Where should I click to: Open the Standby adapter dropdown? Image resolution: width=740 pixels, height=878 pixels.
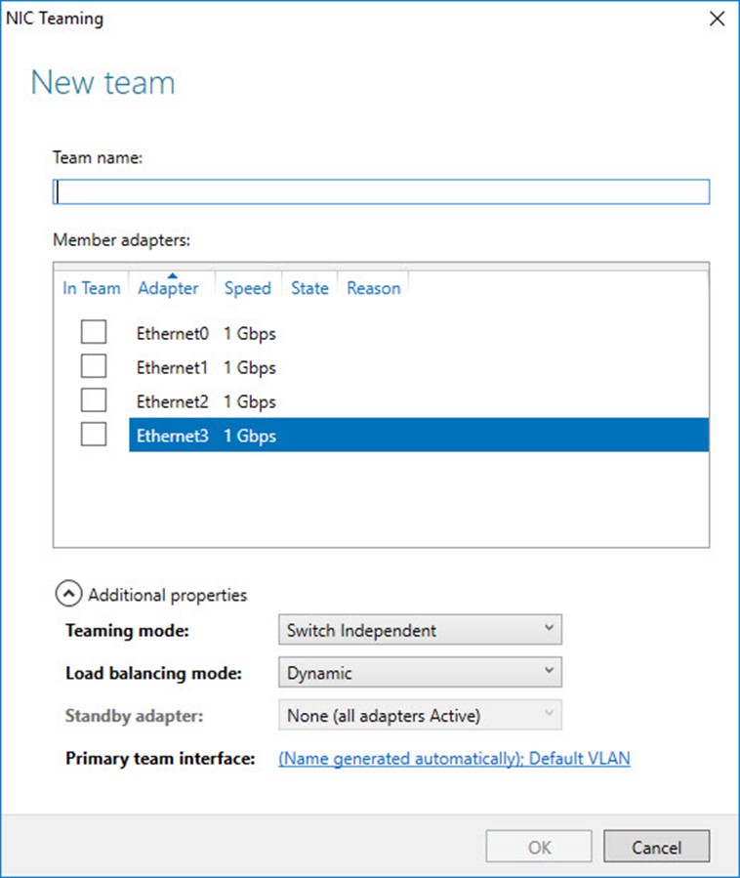420,715
